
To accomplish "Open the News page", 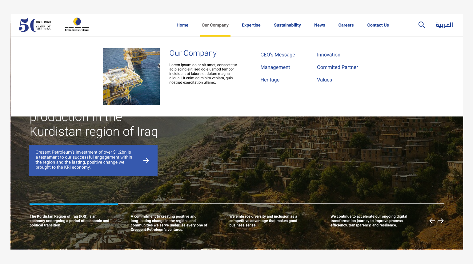I will coord(319,25).
